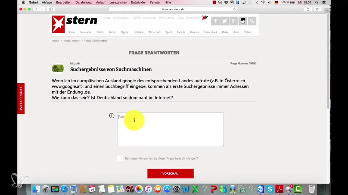The image size is (348, 195).
Task: Click the user profile head icon
Action: coord(243,21)
